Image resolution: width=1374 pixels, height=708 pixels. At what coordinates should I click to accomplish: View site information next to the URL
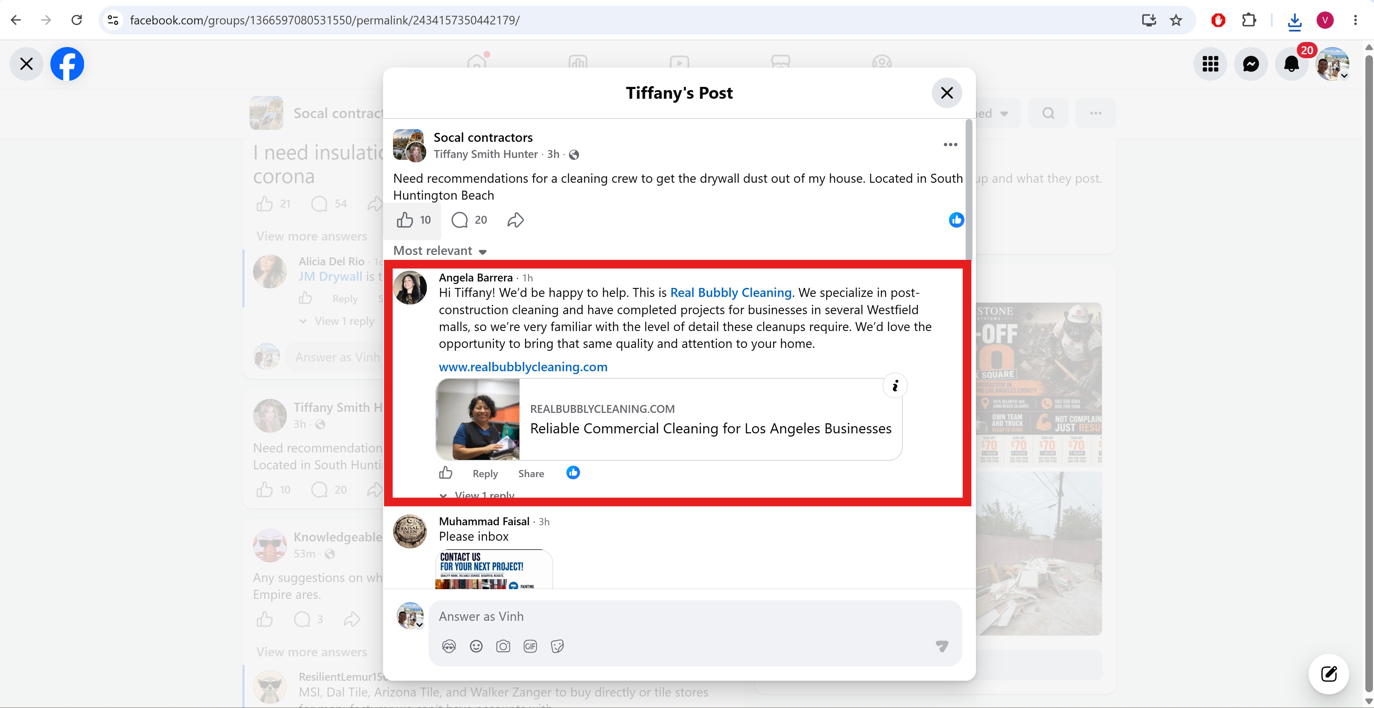click(113, 20)
